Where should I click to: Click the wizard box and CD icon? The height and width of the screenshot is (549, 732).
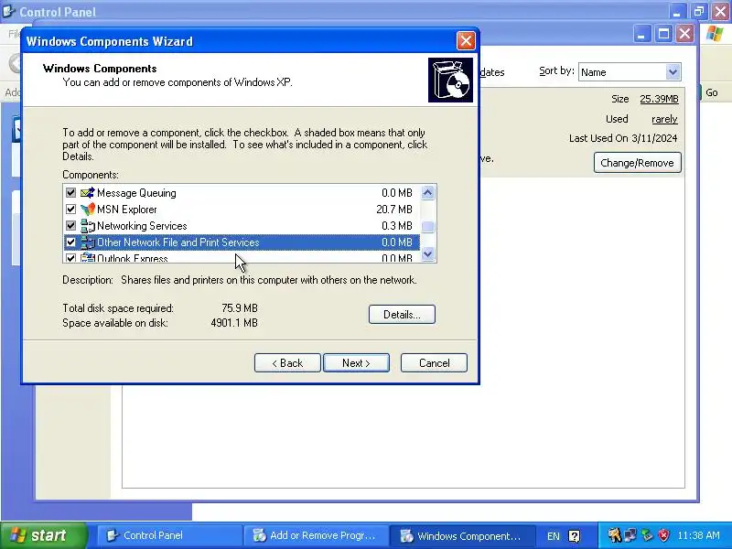450,80
